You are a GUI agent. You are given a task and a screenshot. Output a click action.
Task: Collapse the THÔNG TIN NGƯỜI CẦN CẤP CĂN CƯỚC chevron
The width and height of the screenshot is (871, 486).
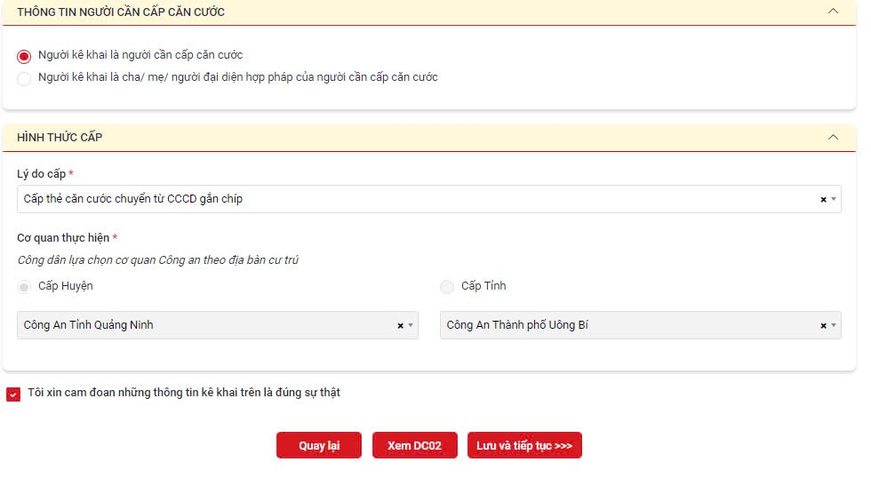click(x=833, y=12)
